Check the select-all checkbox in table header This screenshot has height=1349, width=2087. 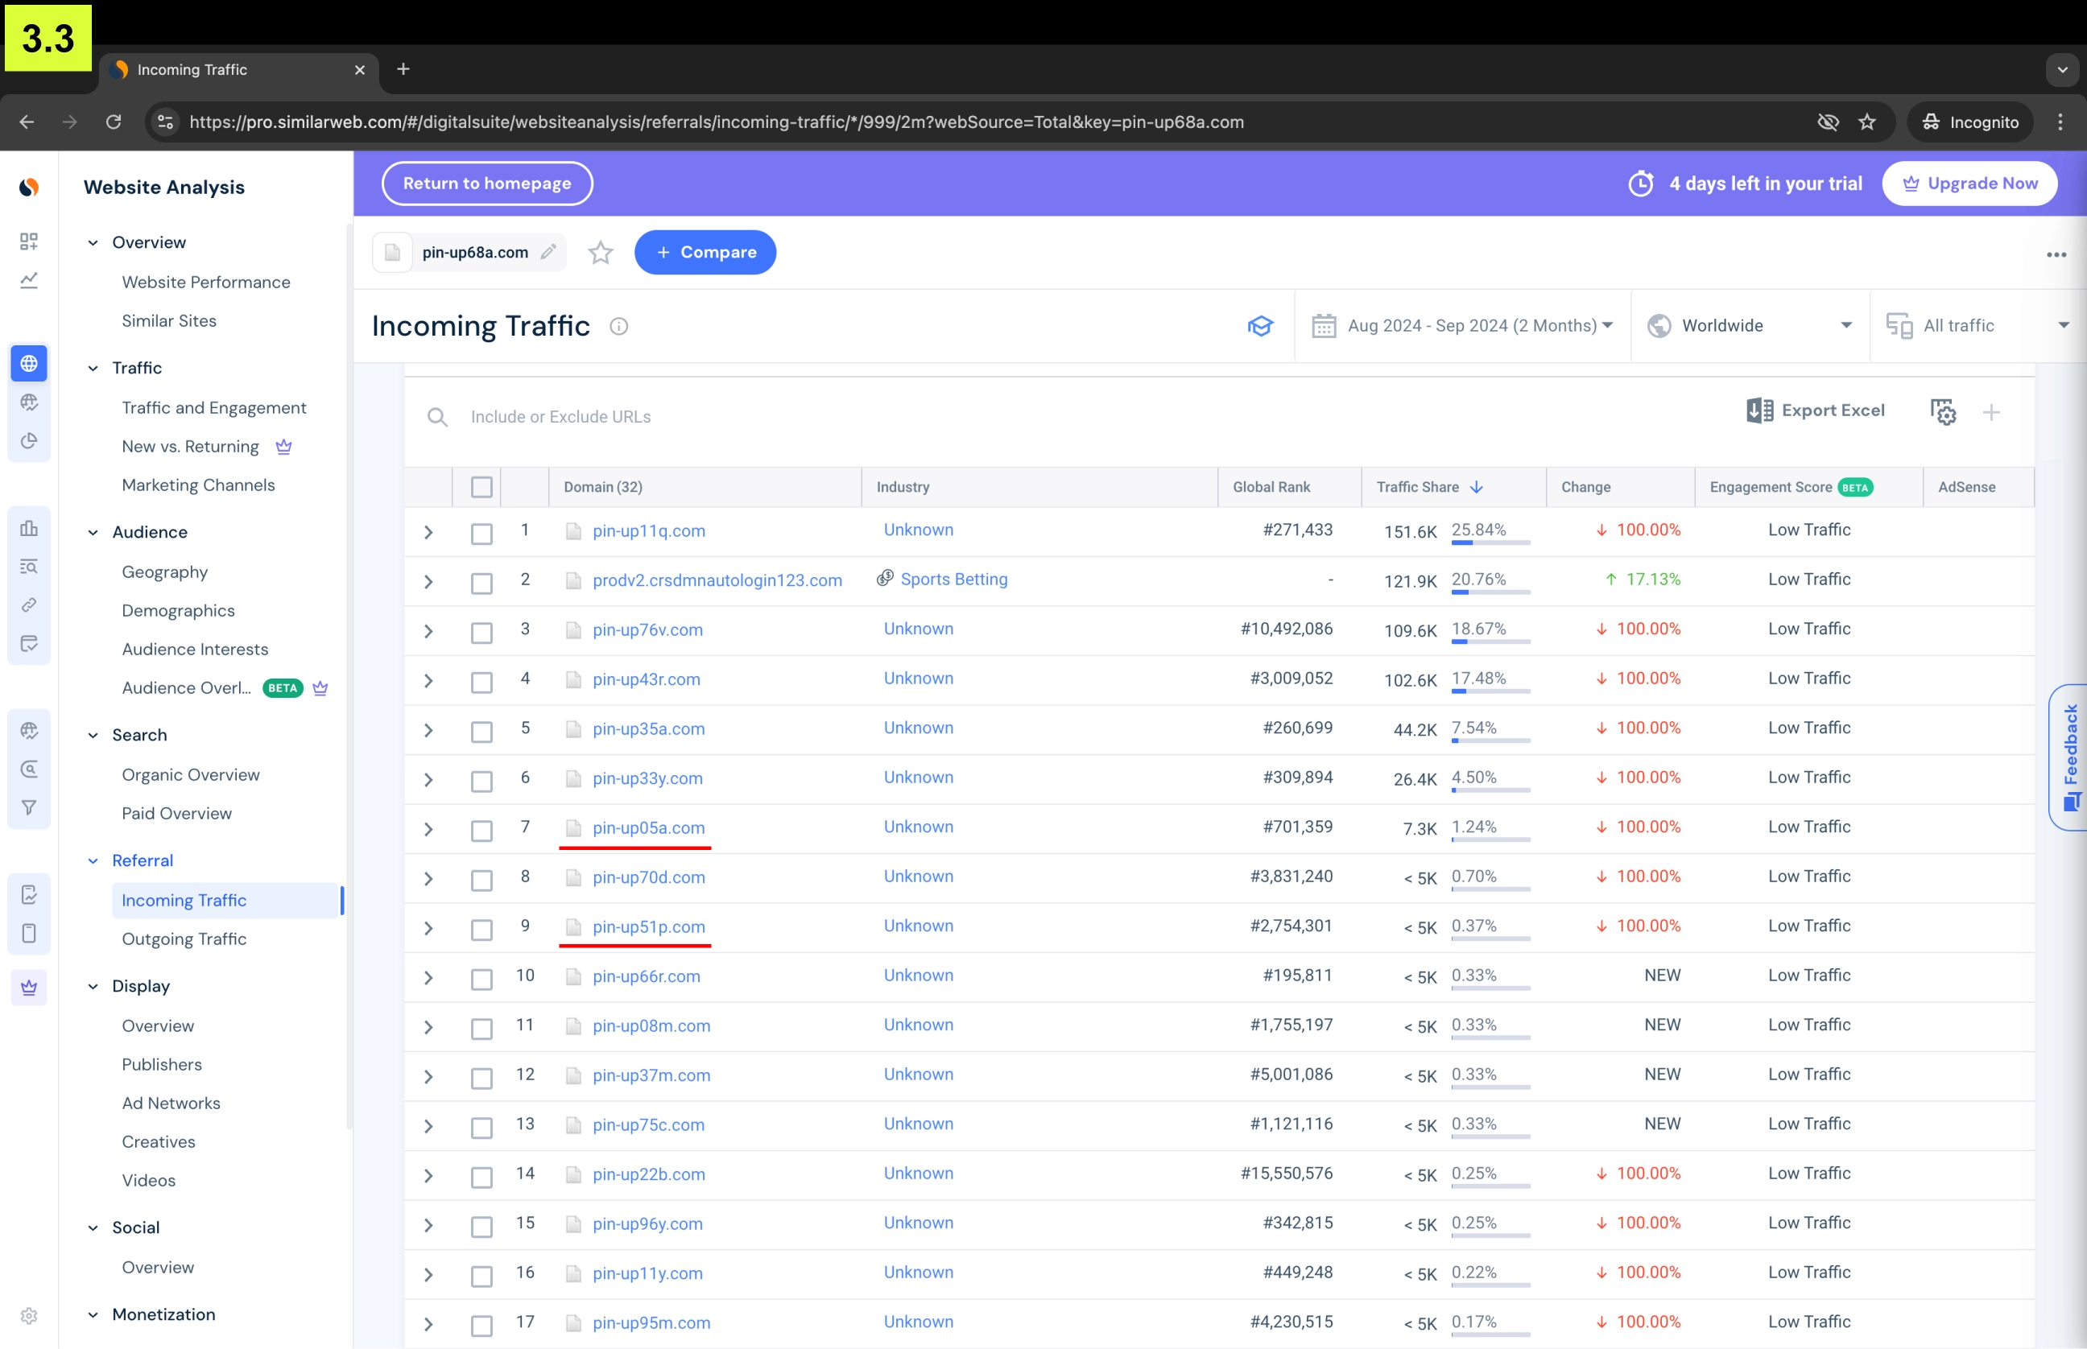point(481,487)
